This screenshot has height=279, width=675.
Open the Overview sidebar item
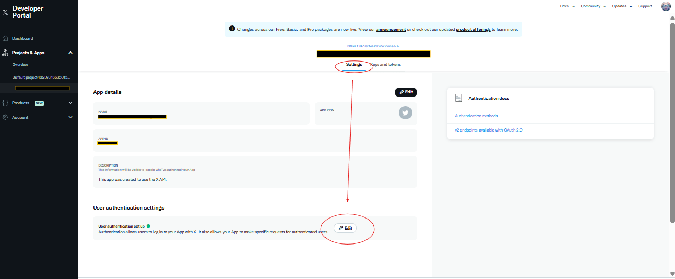[20, 64]
